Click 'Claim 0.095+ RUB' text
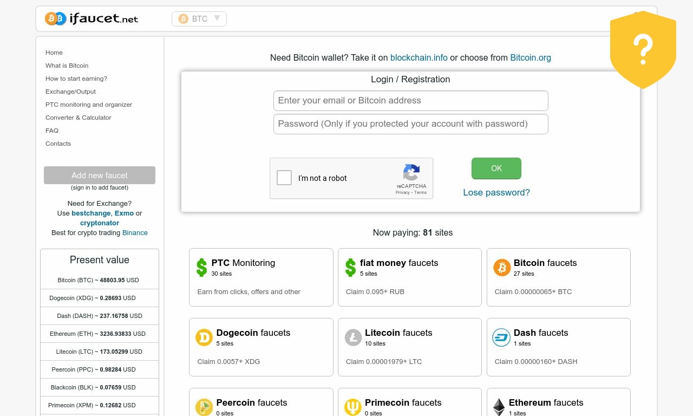This screenshot has width=693, height=416. pyautogui.click(x=375, y=292)
